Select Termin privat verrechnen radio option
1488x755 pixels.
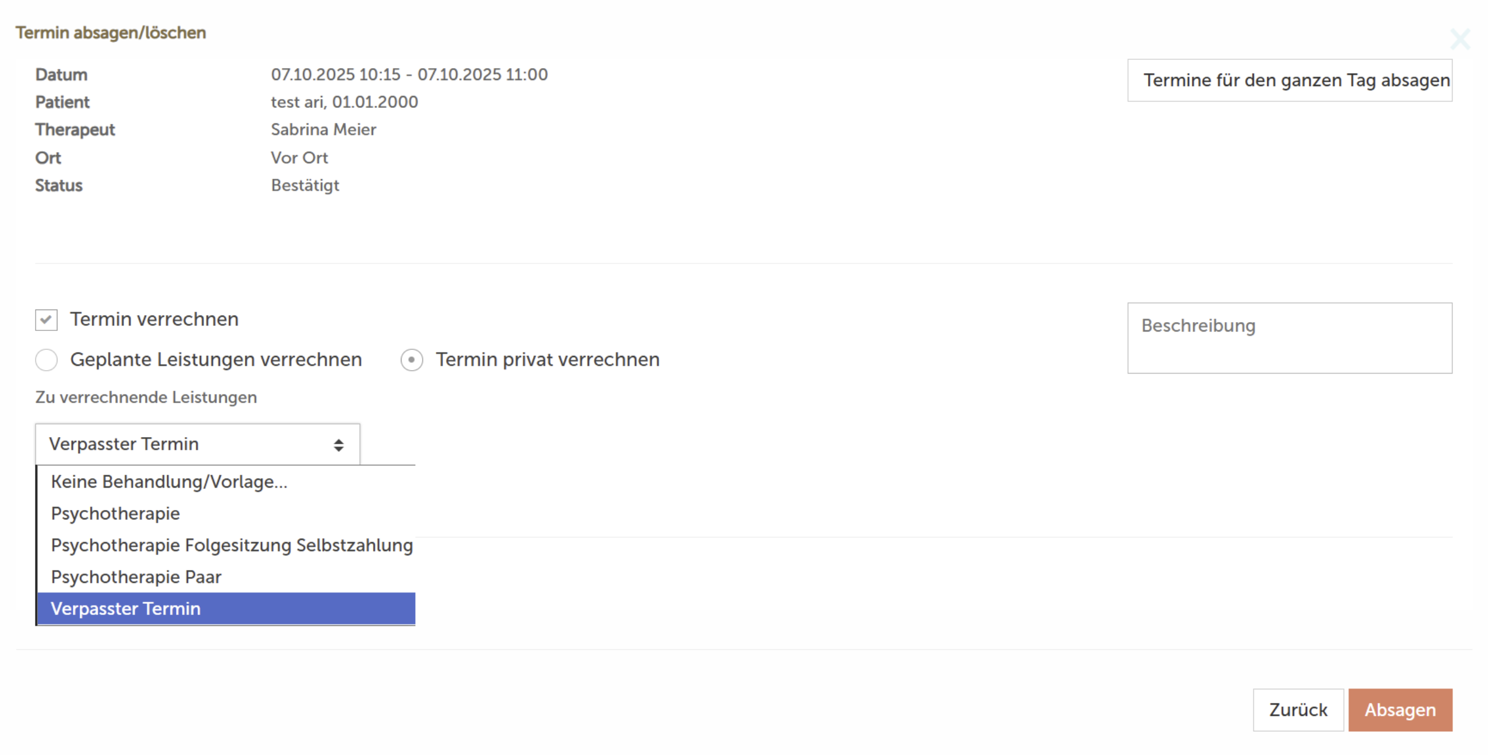click(412, 360)
